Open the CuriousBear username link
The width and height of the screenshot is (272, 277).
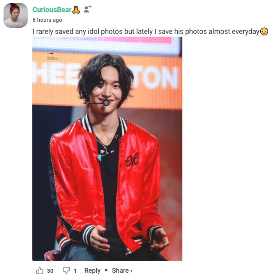point(52,9)
